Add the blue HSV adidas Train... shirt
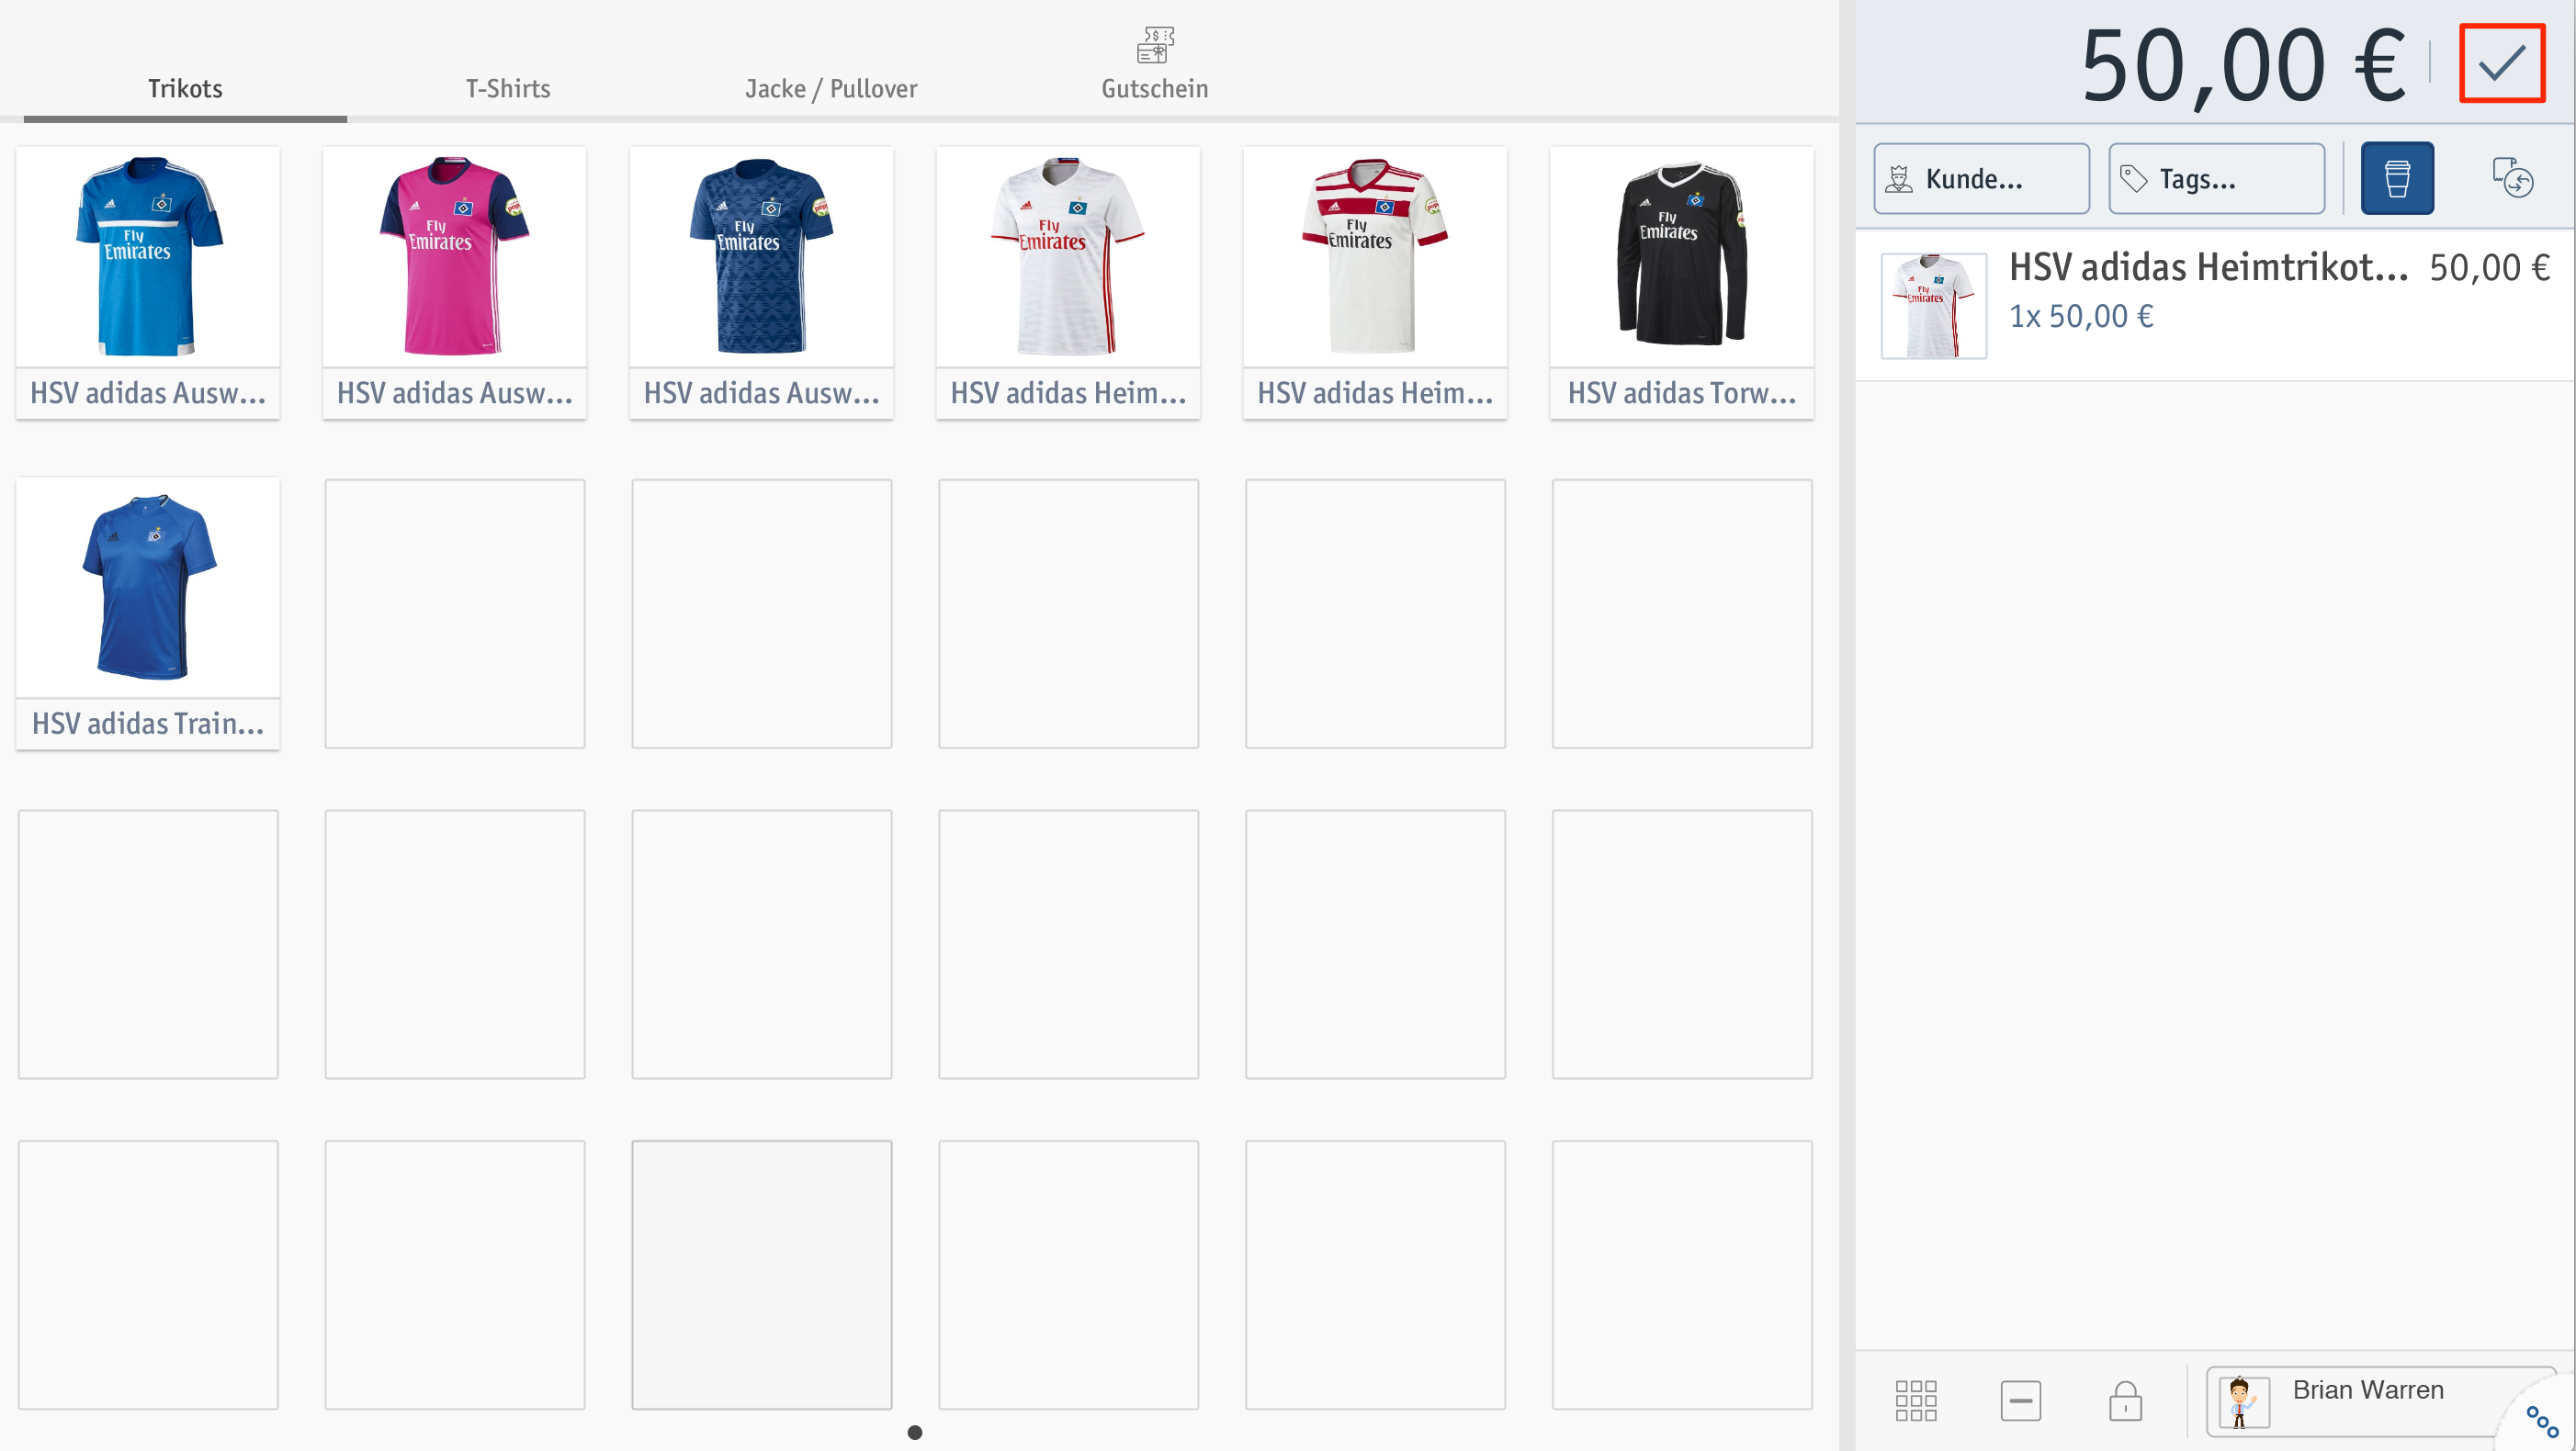 [148, 613]
